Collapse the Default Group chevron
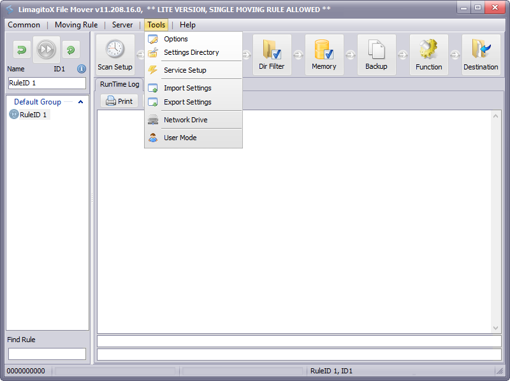This screenshot has width=510, height=381. click(81, 102)
